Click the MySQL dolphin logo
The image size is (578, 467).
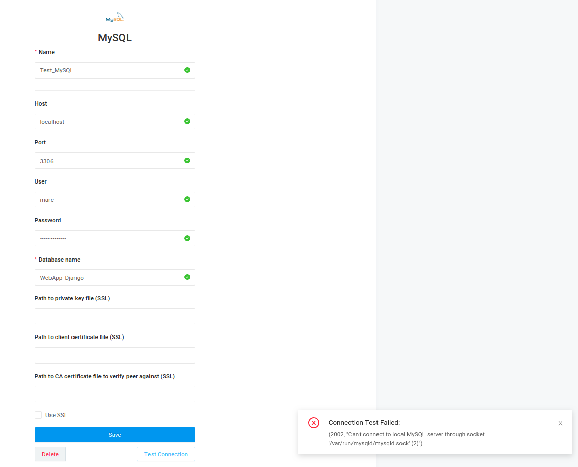click(115, 17)
